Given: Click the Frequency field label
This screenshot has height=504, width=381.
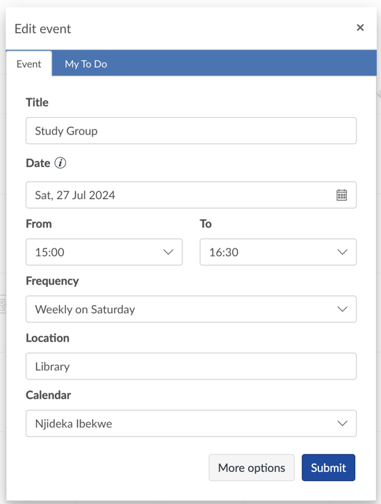Looking at the screenshot, I should [x=52, y=281].
